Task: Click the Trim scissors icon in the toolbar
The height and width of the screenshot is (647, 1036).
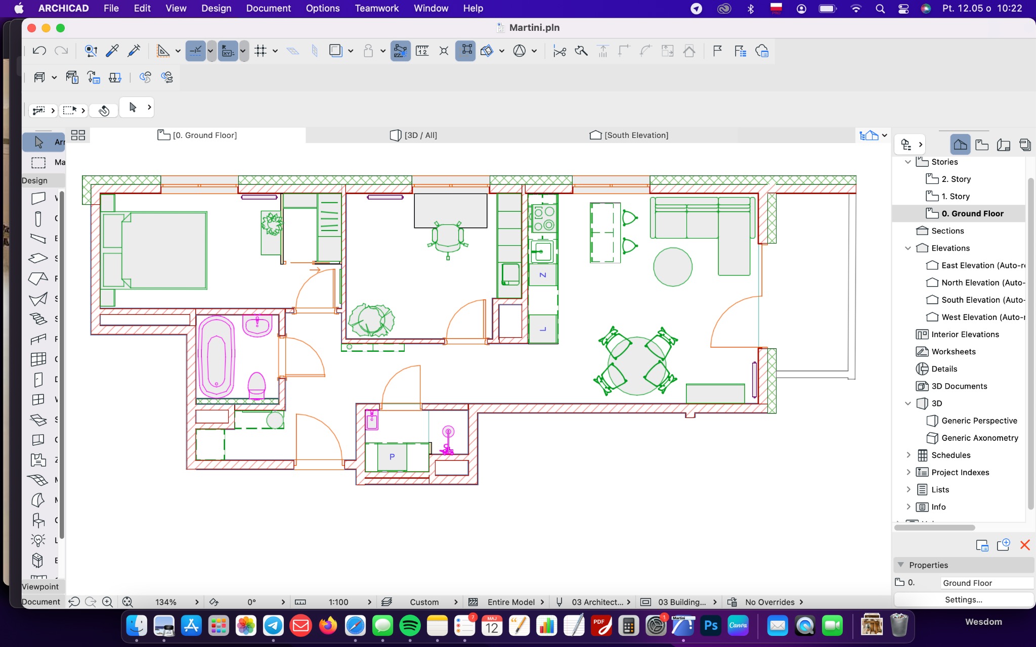Action: pos(559,51)
